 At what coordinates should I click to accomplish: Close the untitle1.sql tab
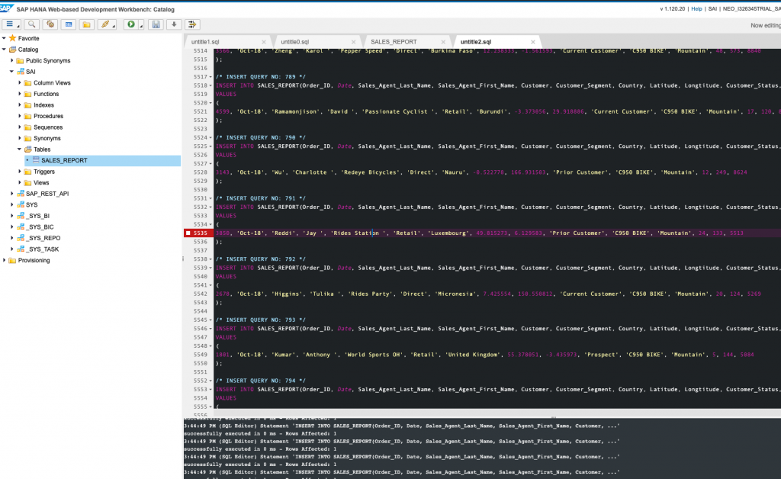tap(264, 42)
